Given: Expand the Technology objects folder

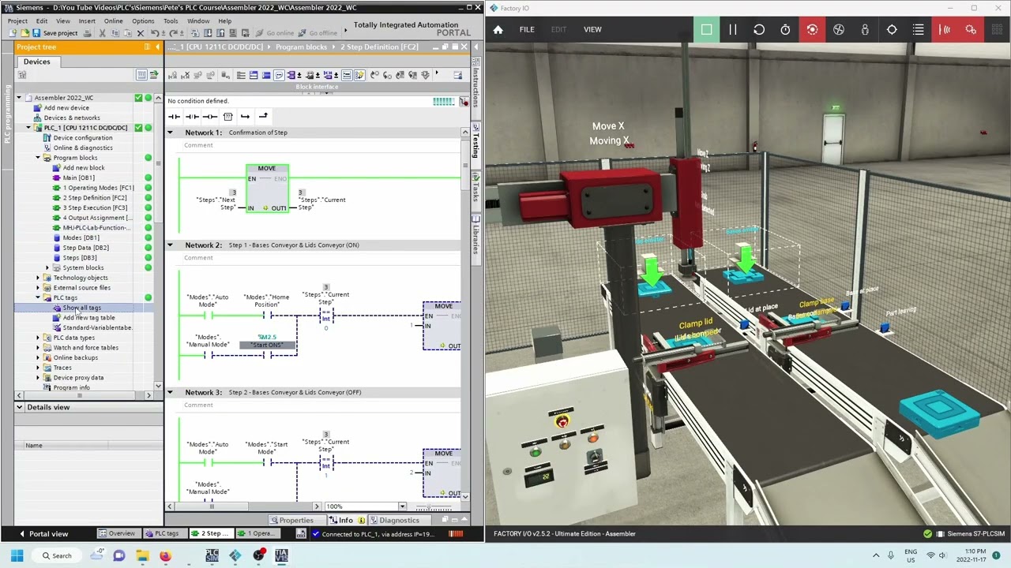Looking at the screenshot, I should coord(37,278).
